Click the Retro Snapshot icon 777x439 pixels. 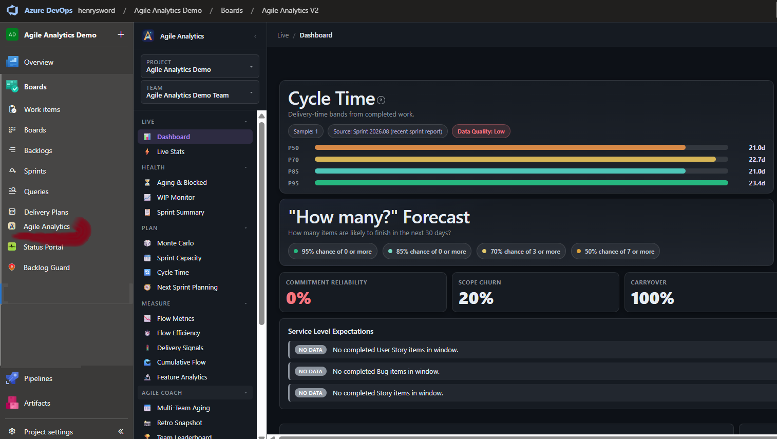pos(147,423)
